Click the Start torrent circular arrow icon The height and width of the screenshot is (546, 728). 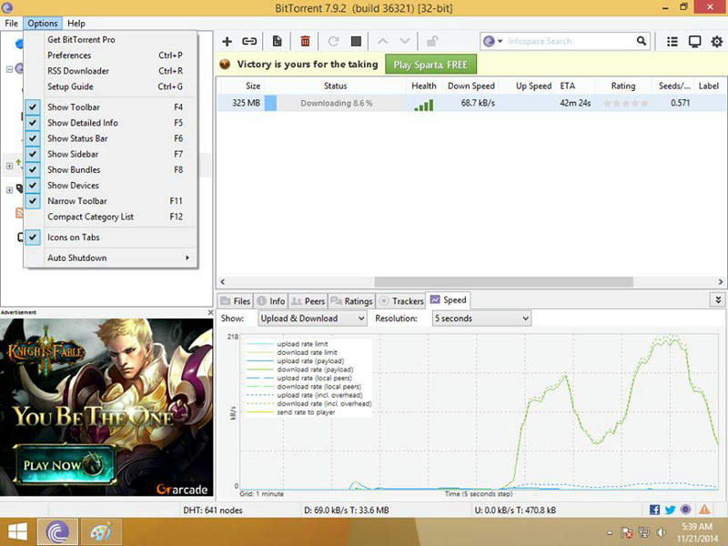[333, 41]
